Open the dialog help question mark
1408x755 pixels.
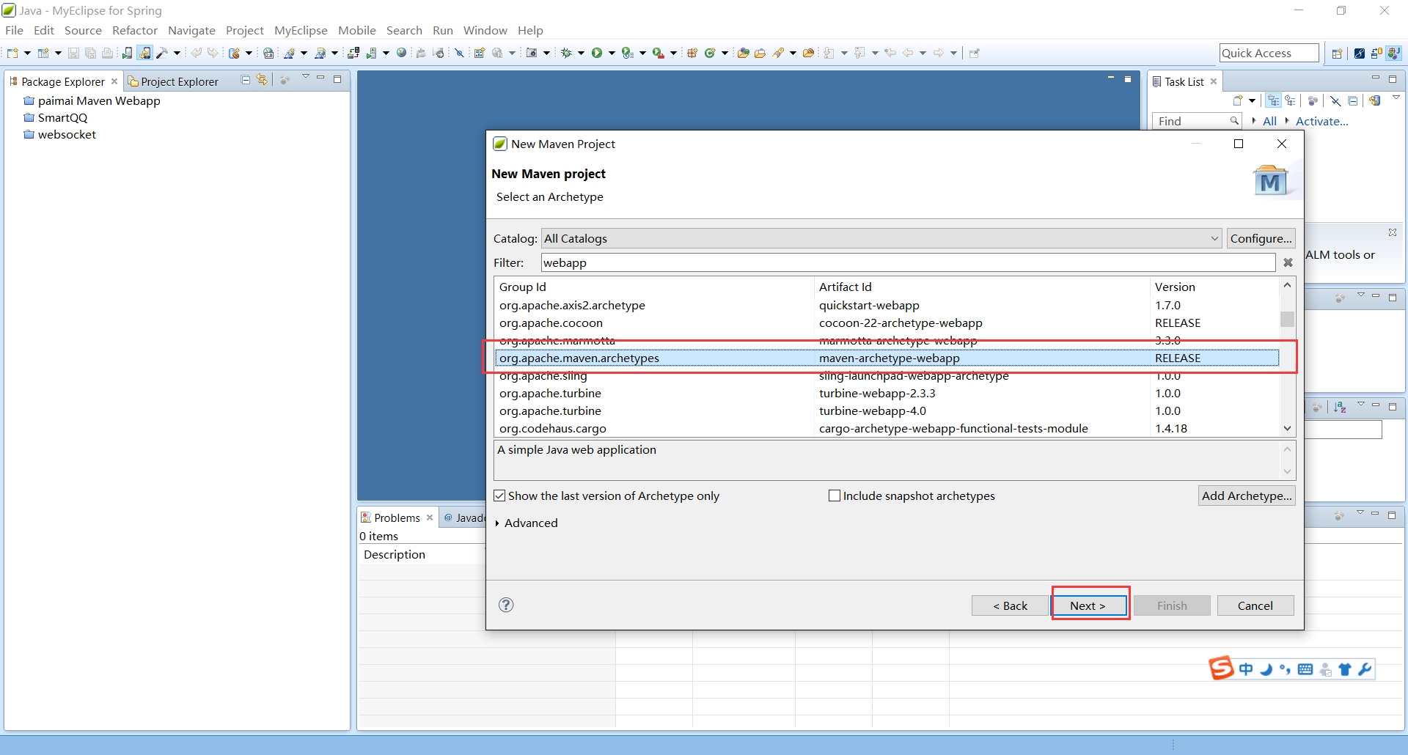click(506, 605)
